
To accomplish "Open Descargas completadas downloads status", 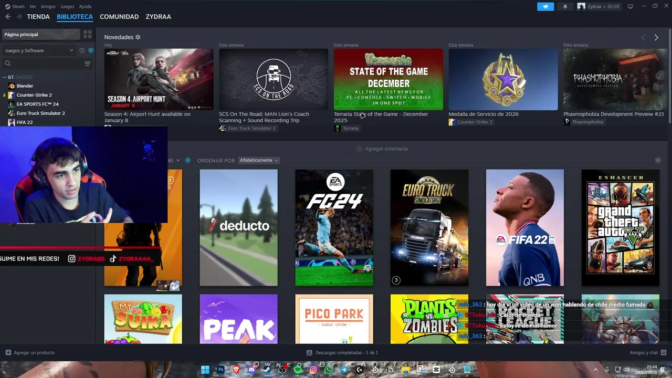I will 342,353.
